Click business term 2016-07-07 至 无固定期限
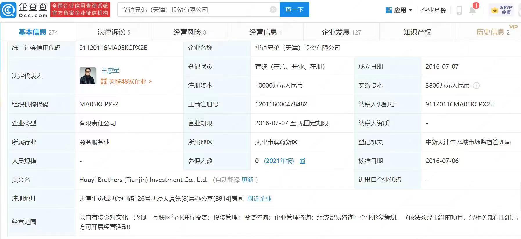 (292, 123)
